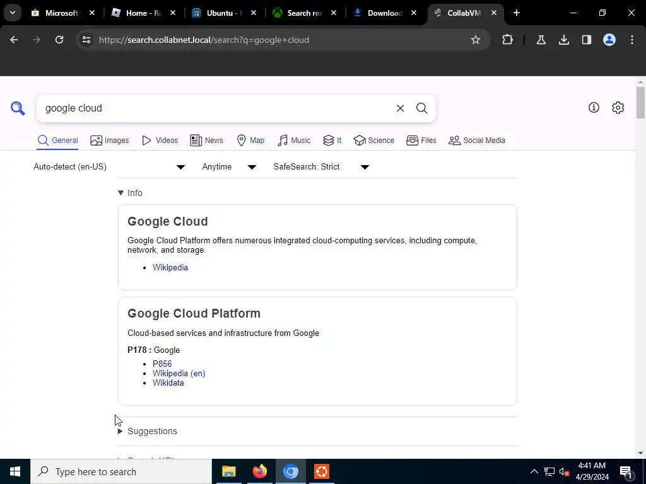The height and width of the screenshot is (484, 646).
Task: Open the tab search dropdown arrow
Action: pyautogui.click(x=13, y=13)
